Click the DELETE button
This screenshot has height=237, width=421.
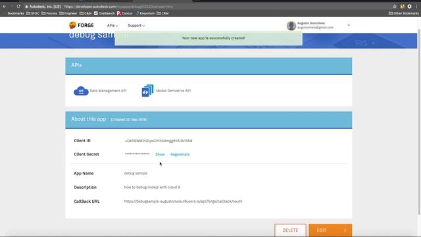(x=290, y=230)
